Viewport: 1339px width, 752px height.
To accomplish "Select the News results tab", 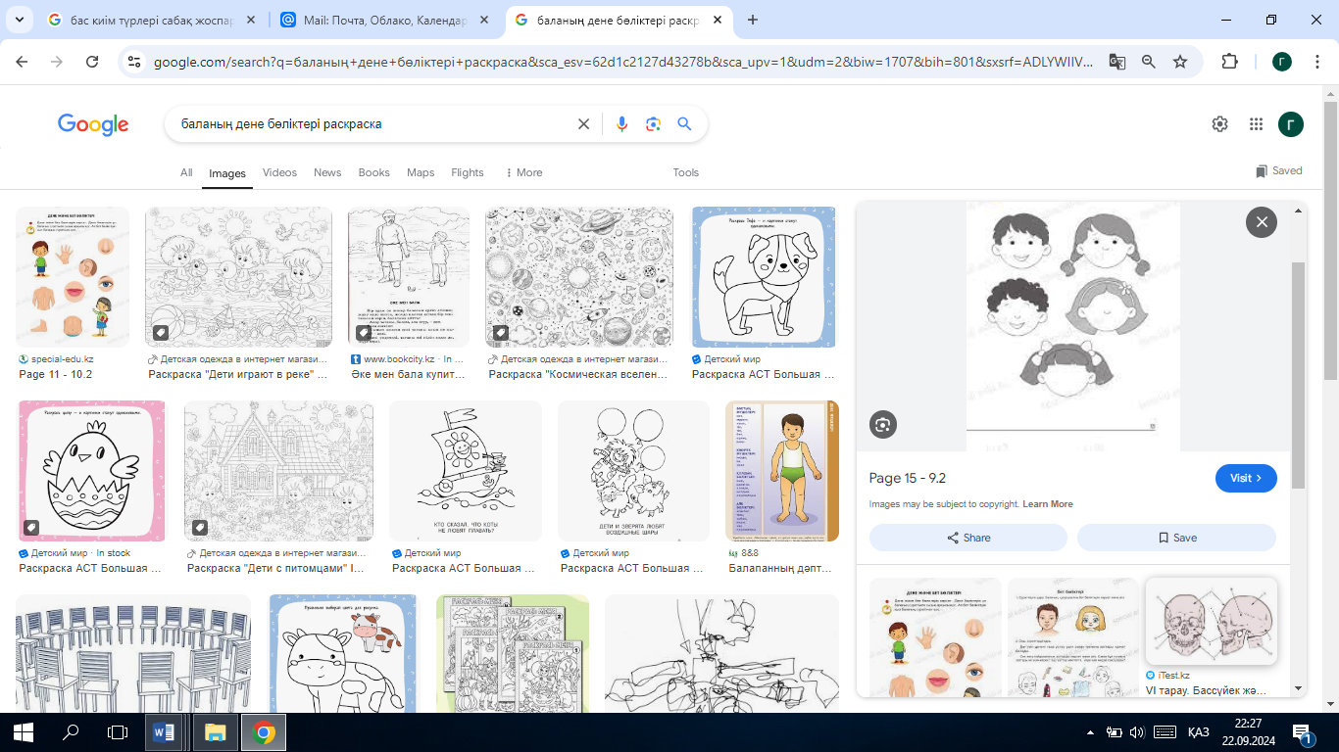I will click(x=327, y=172).
